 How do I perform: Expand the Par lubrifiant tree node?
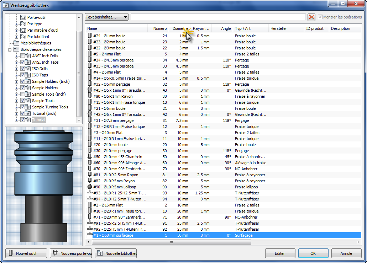[x=16, y=37]
